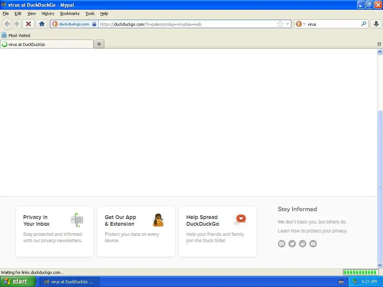383x287 pixels.
Task: Stop page loading with the red X
Action: click(x=28, y=24)
